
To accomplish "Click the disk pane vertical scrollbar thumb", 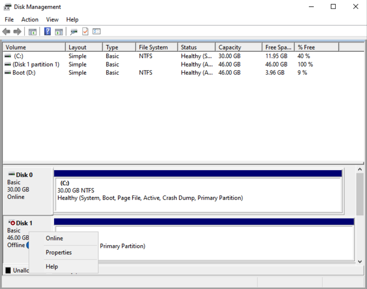I will tap(360, 194).
